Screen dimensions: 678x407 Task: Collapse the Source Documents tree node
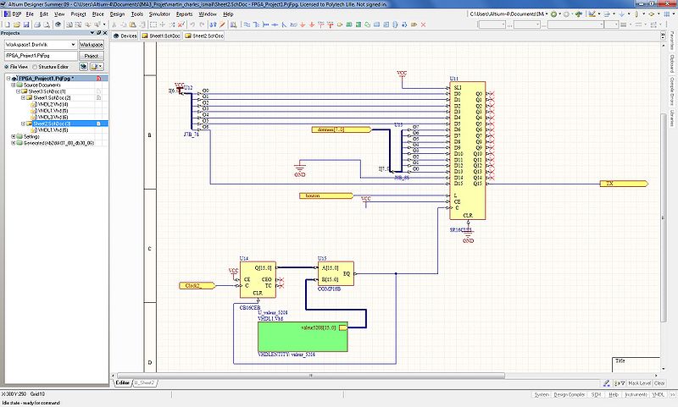(12, 85)
